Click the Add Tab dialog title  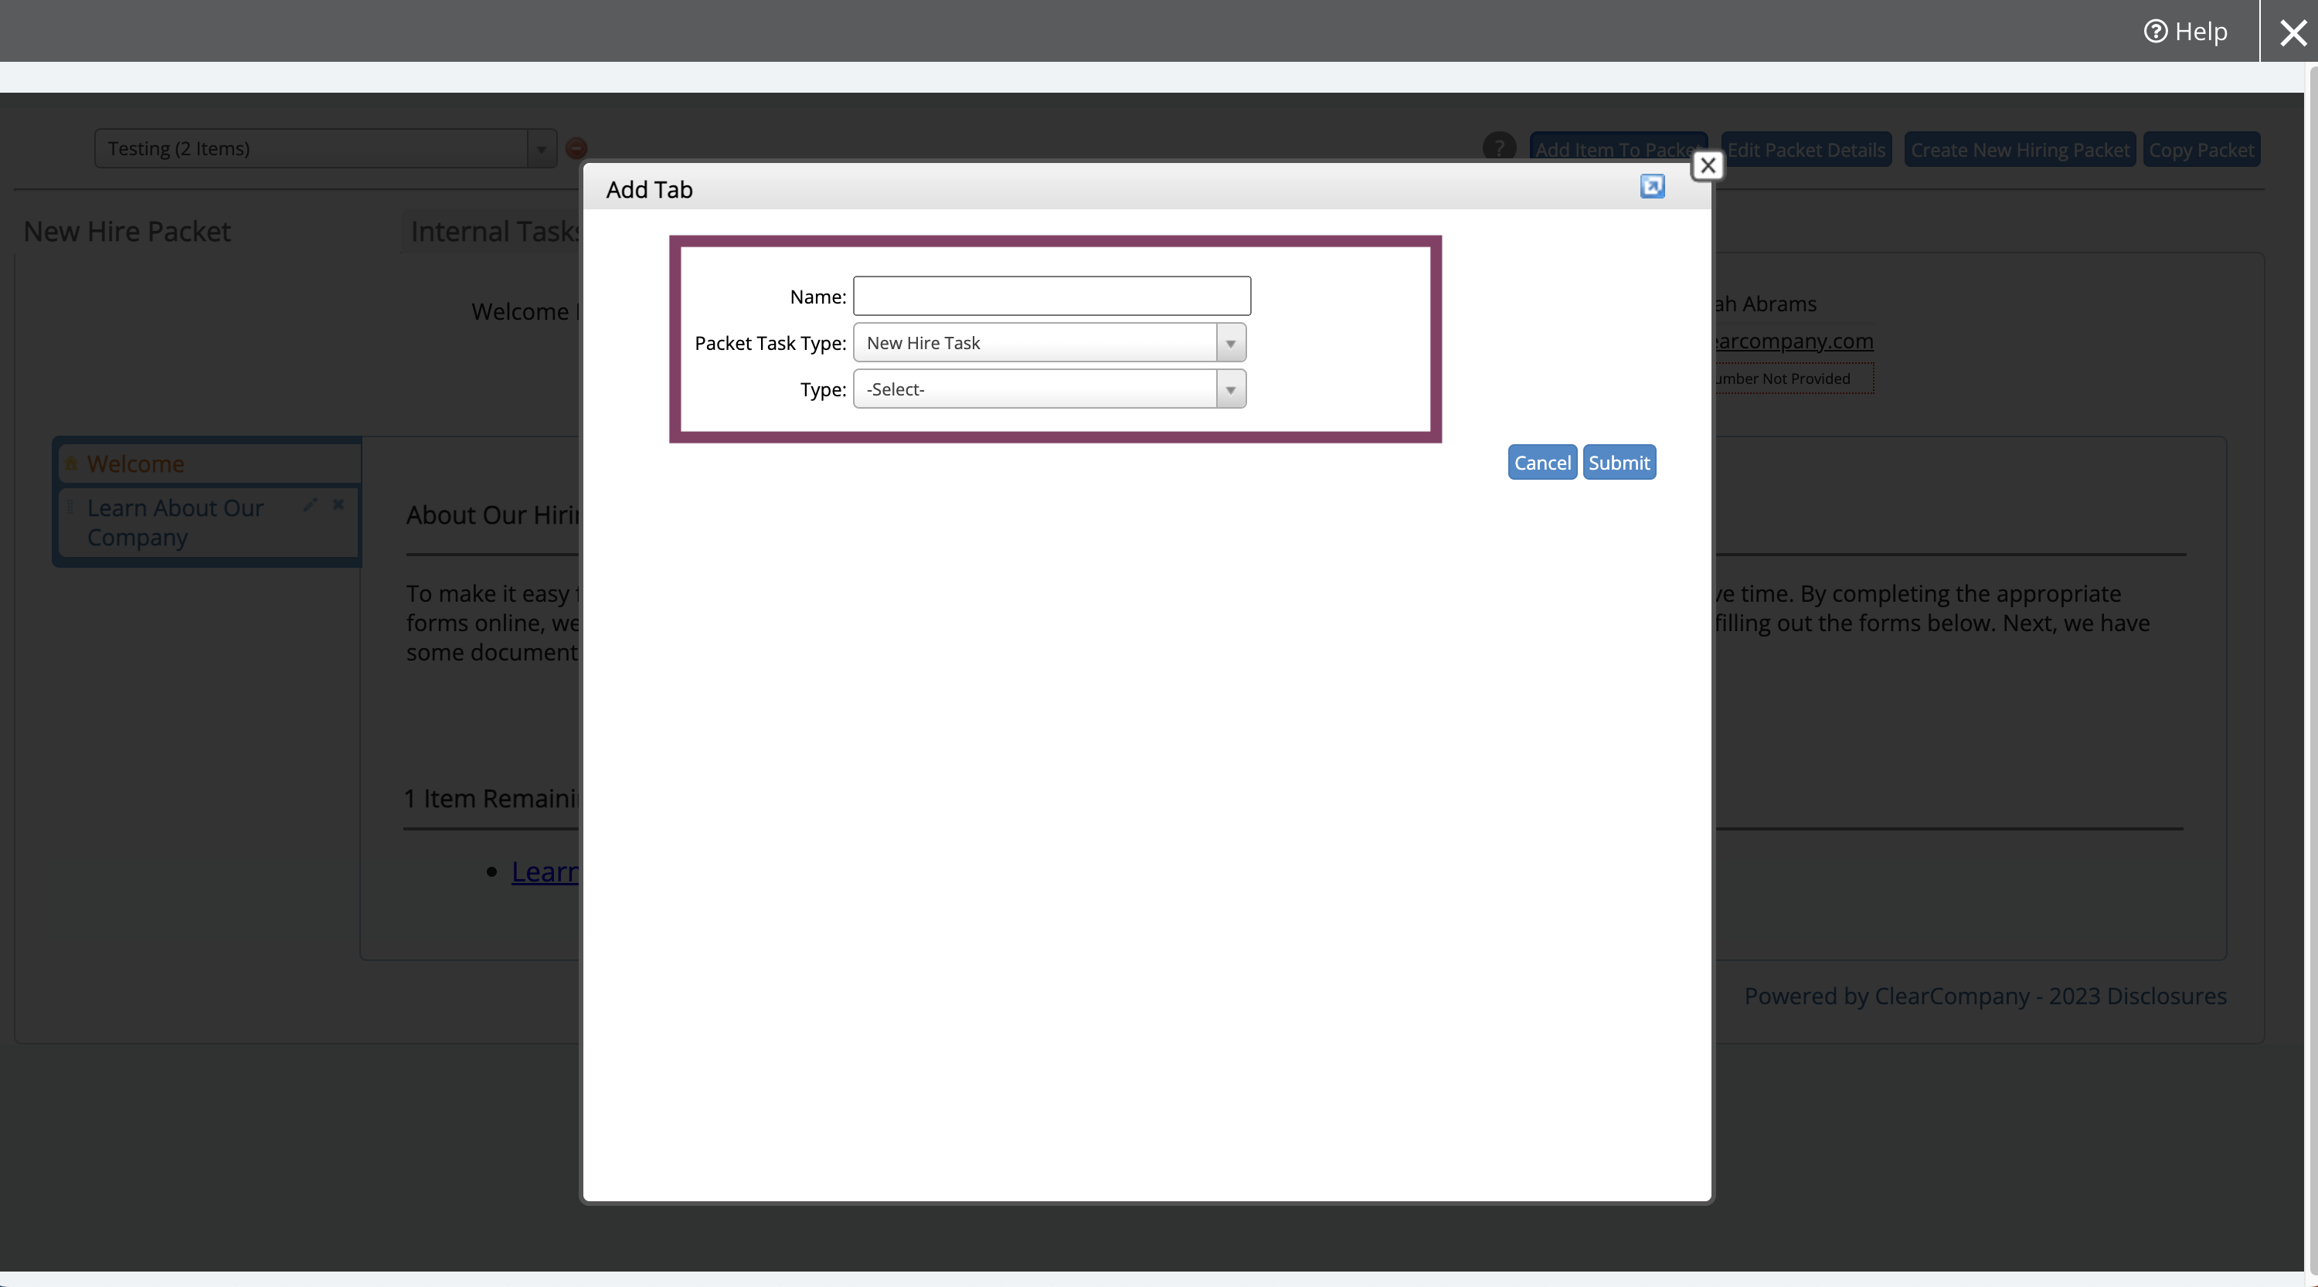pos(649,188)
